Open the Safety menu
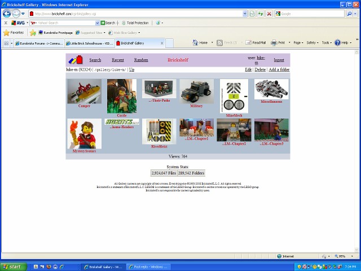361x271 pixels. tap(312, 43)
